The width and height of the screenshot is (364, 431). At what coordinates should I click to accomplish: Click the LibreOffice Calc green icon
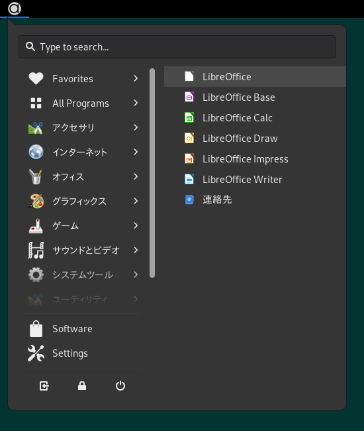[189, 117]
